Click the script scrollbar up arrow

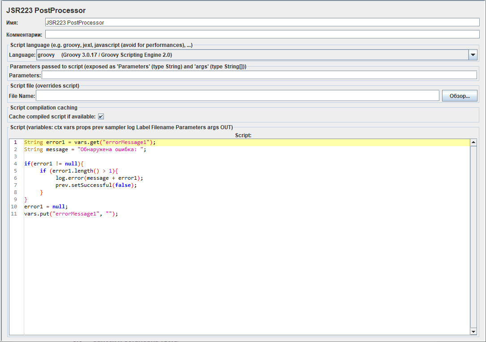point(473,143)
